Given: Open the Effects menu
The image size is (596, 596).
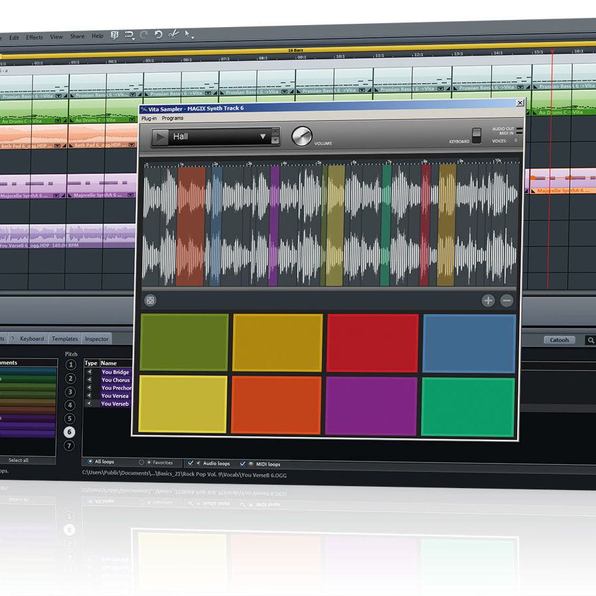Looking at the screenshot, I should 34,37.
